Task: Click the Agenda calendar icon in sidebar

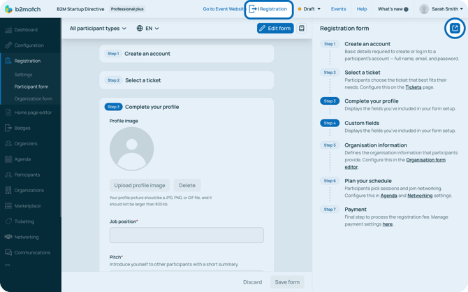Action: 8,159
